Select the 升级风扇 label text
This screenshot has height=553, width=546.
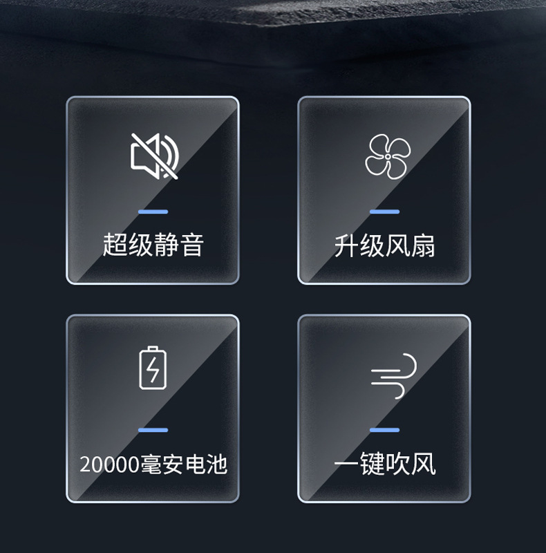click(x=384, y=245)
